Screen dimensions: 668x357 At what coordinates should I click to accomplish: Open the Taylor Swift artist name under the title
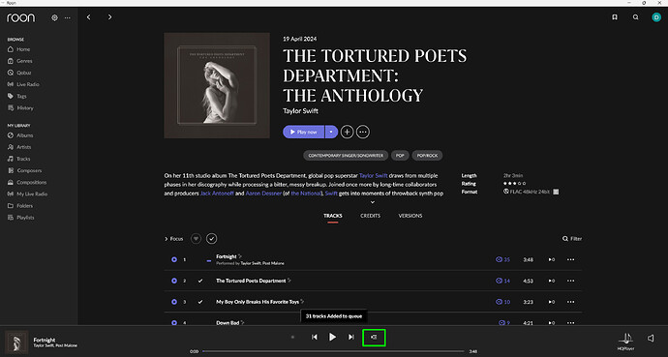[300, 111]
